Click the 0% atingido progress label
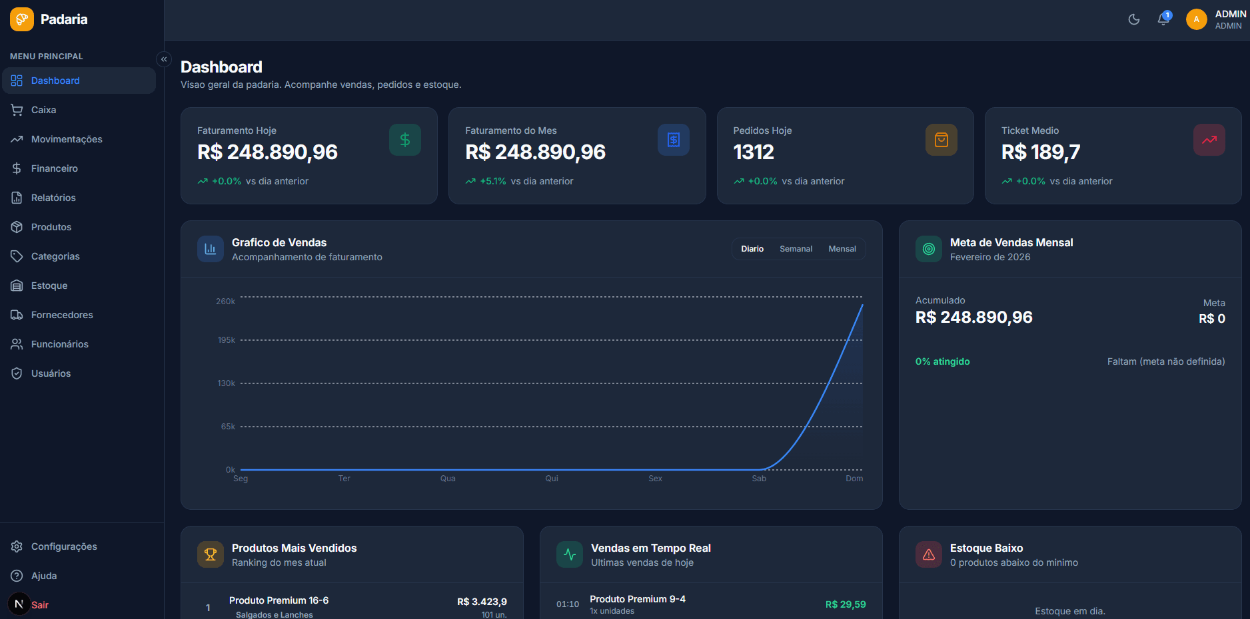Screen dimensions: 1250x619 [942, 361]
